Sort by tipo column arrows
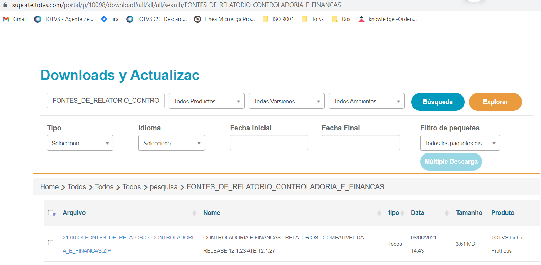This screenshot has height=265, width=541. pyautogui.click(x=402, y=213)
